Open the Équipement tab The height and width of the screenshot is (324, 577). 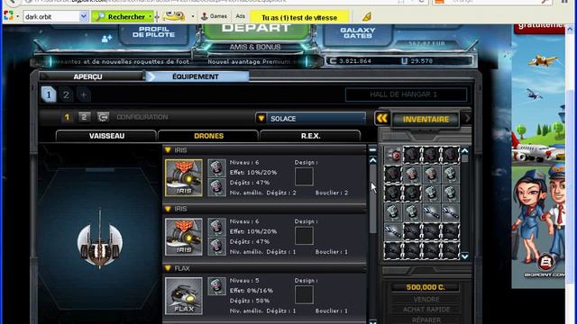(x=197, y=76)
